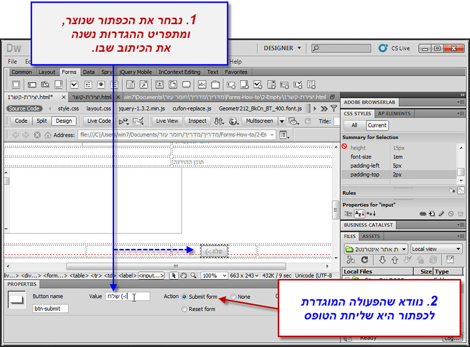Click the Live View button
The width and height of the screenshot is (470, 347).
coord(167,121)
